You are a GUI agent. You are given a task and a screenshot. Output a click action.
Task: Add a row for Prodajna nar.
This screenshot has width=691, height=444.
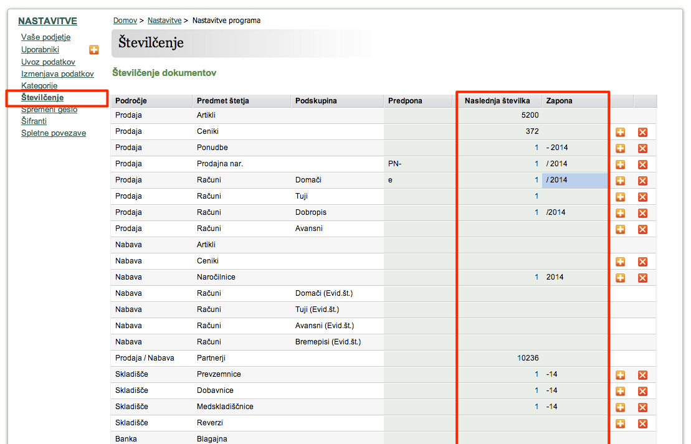(x=620, y=164)
